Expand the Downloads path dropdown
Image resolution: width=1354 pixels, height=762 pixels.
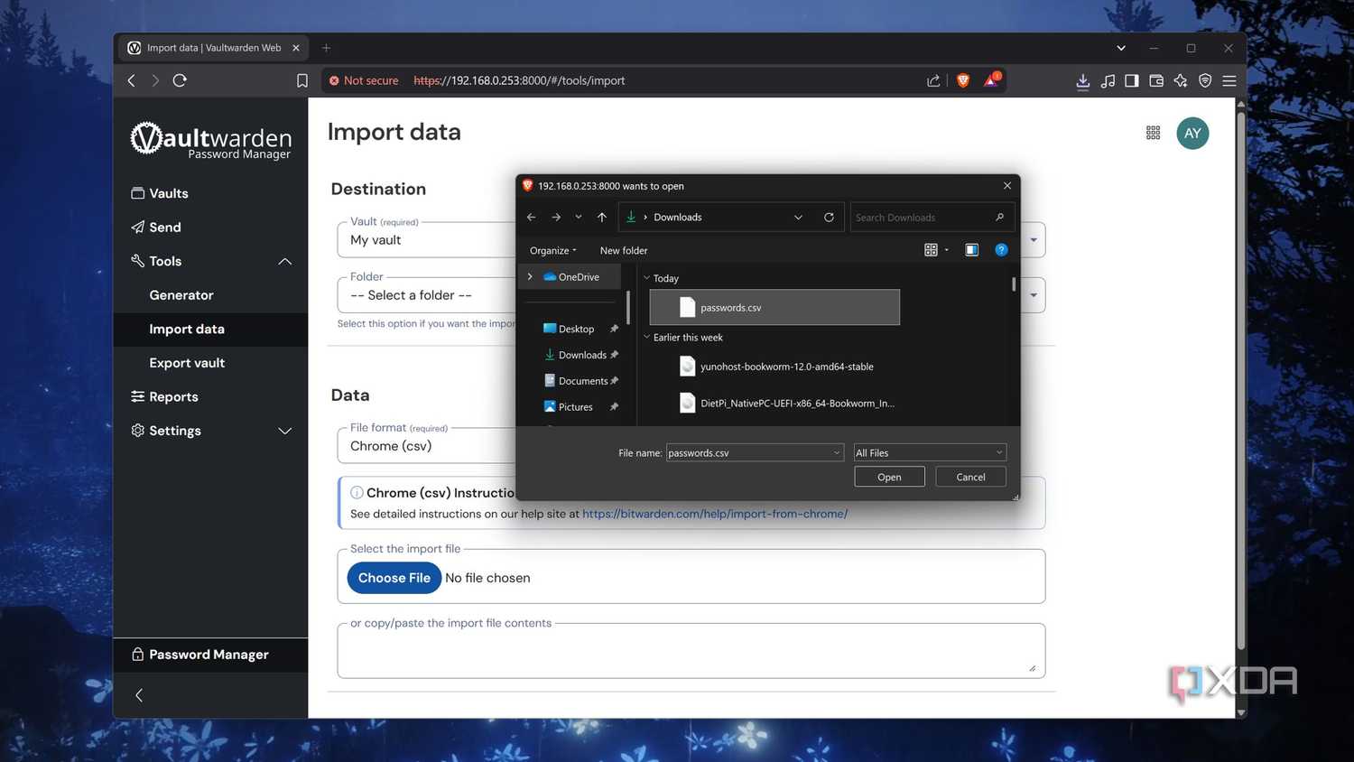point(798,217)
